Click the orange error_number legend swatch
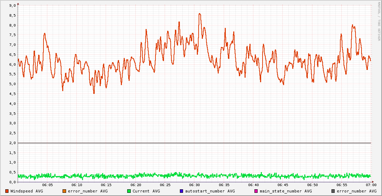The width and height of the screenshot is (382, 196). click(64, 191)
